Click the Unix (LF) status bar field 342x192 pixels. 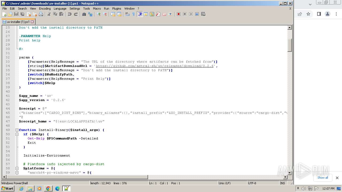click(x=232, y=183)
